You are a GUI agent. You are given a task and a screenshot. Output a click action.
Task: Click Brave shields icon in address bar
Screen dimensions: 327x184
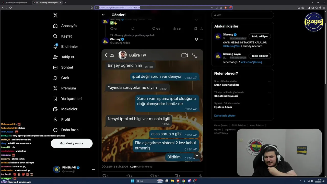click(226, 8)
